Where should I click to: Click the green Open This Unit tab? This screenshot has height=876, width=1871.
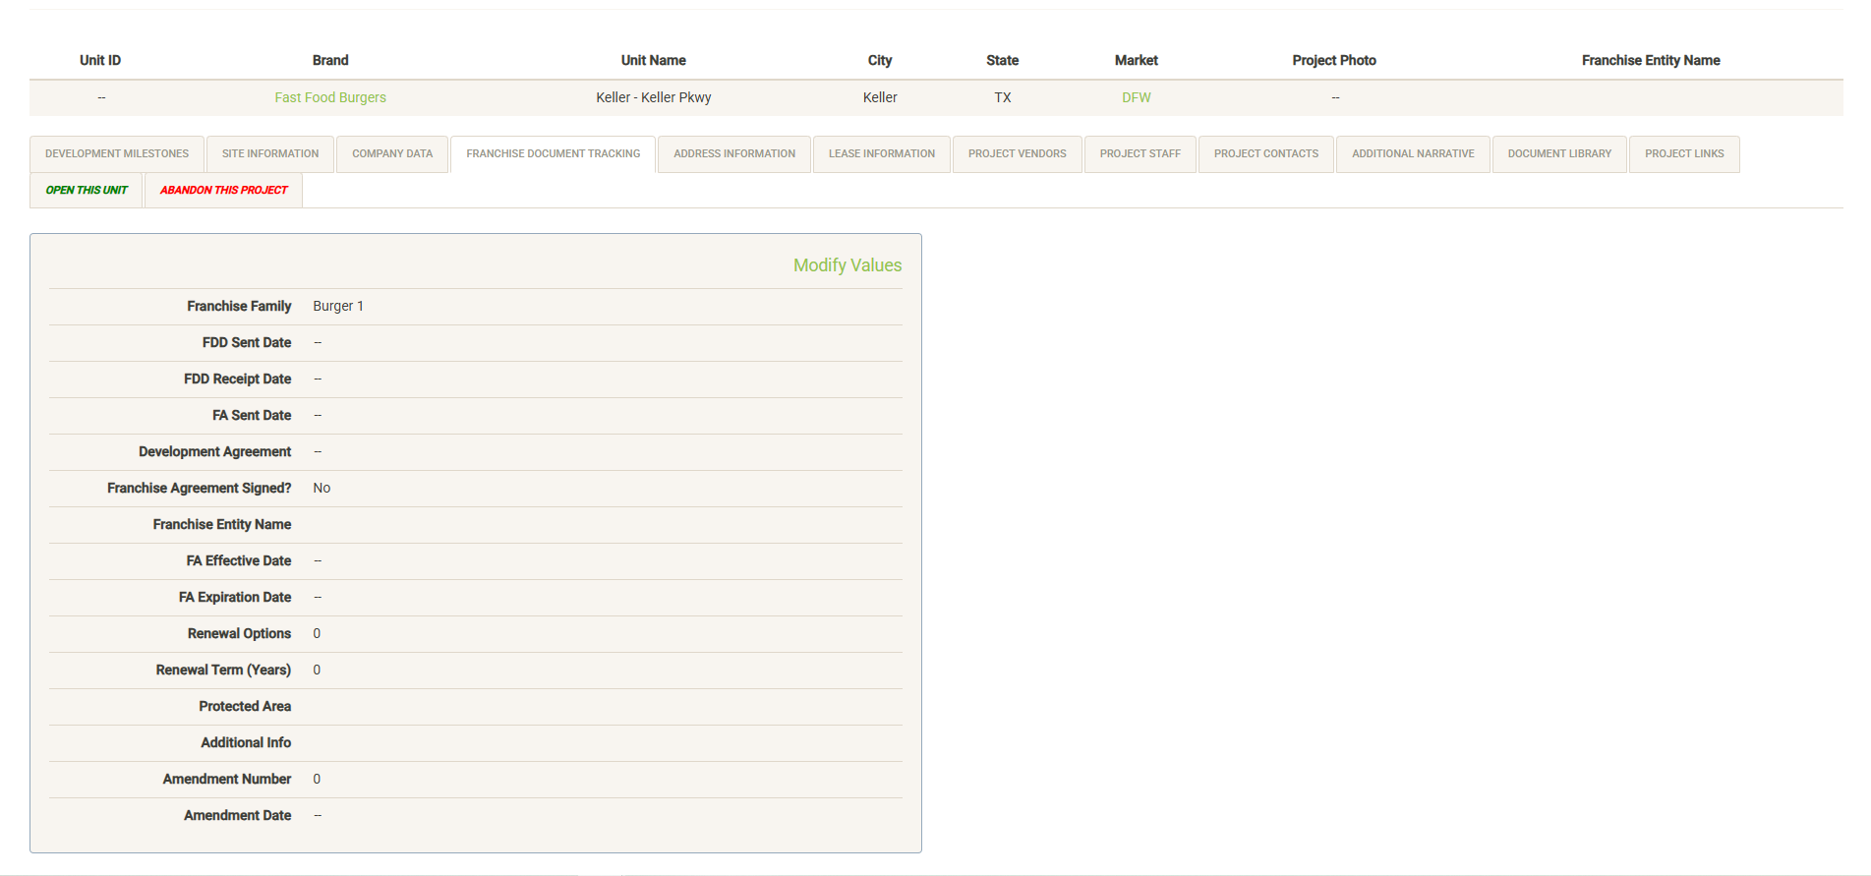[87, 191]
